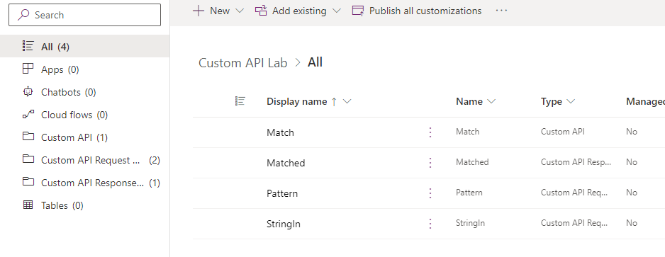Screen dimensions: 665x257
Task: Click the Add existing icon
Action: click(x=261, y=11)
